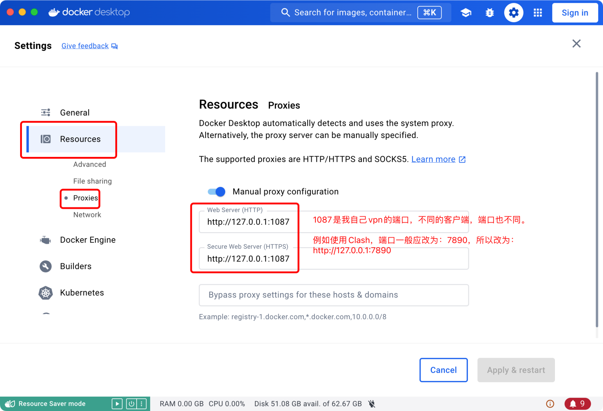Click the Secure Web Server (HTTPS) field
The height and width of the screenshot is (411, 603).
point(334,259)
